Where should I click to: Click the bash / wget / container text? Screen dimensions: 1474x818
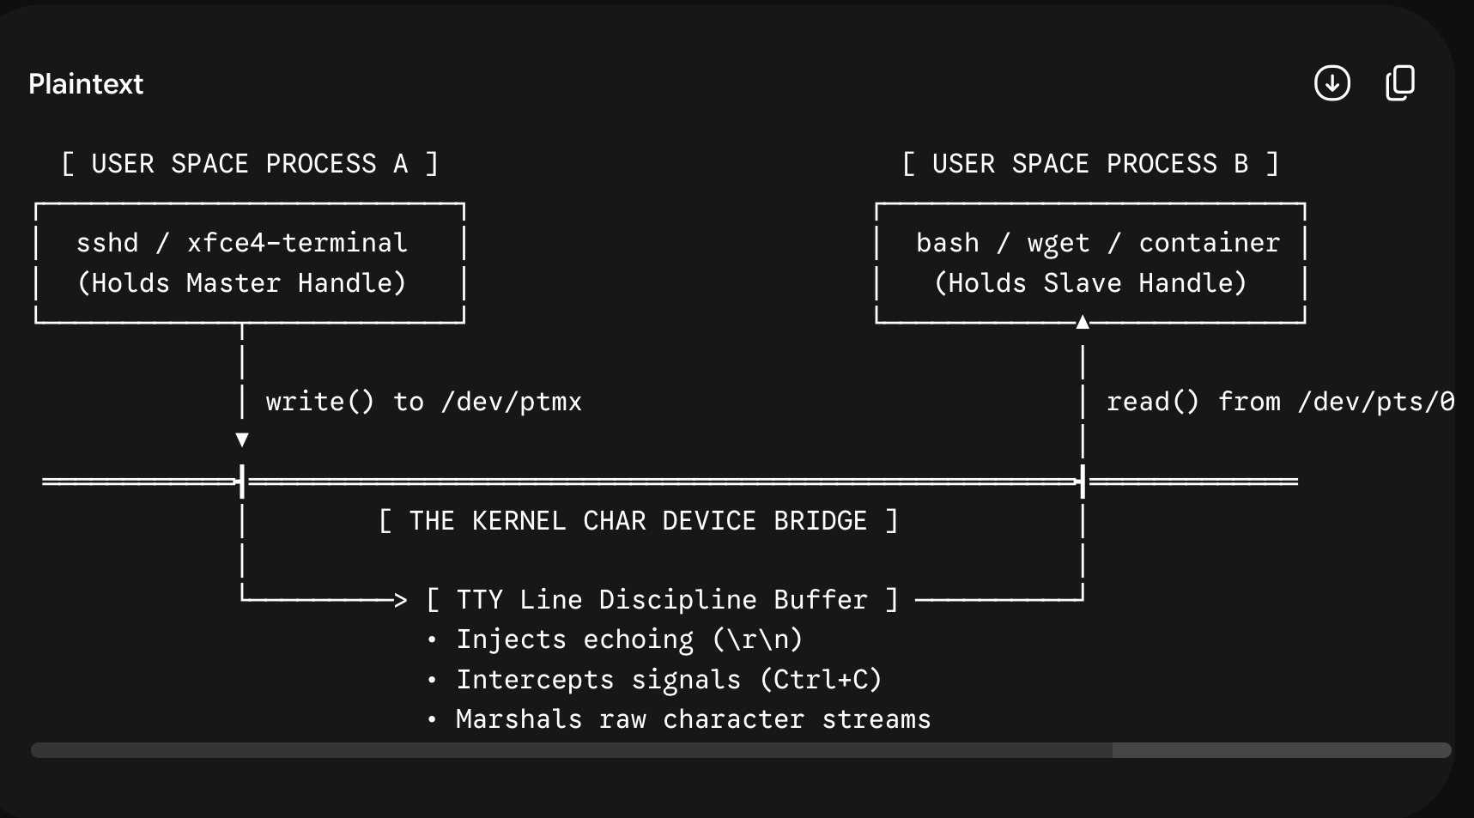tap(1098, 243)
